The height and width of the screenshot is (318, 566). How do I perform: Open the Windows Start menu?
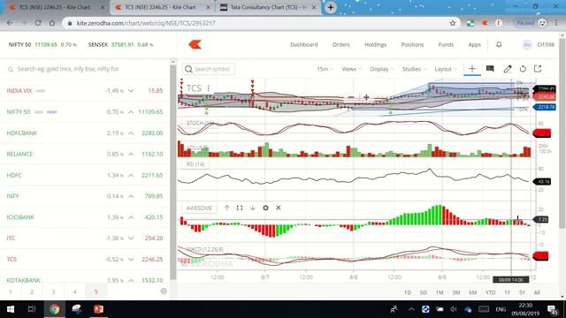pos(11,309)
